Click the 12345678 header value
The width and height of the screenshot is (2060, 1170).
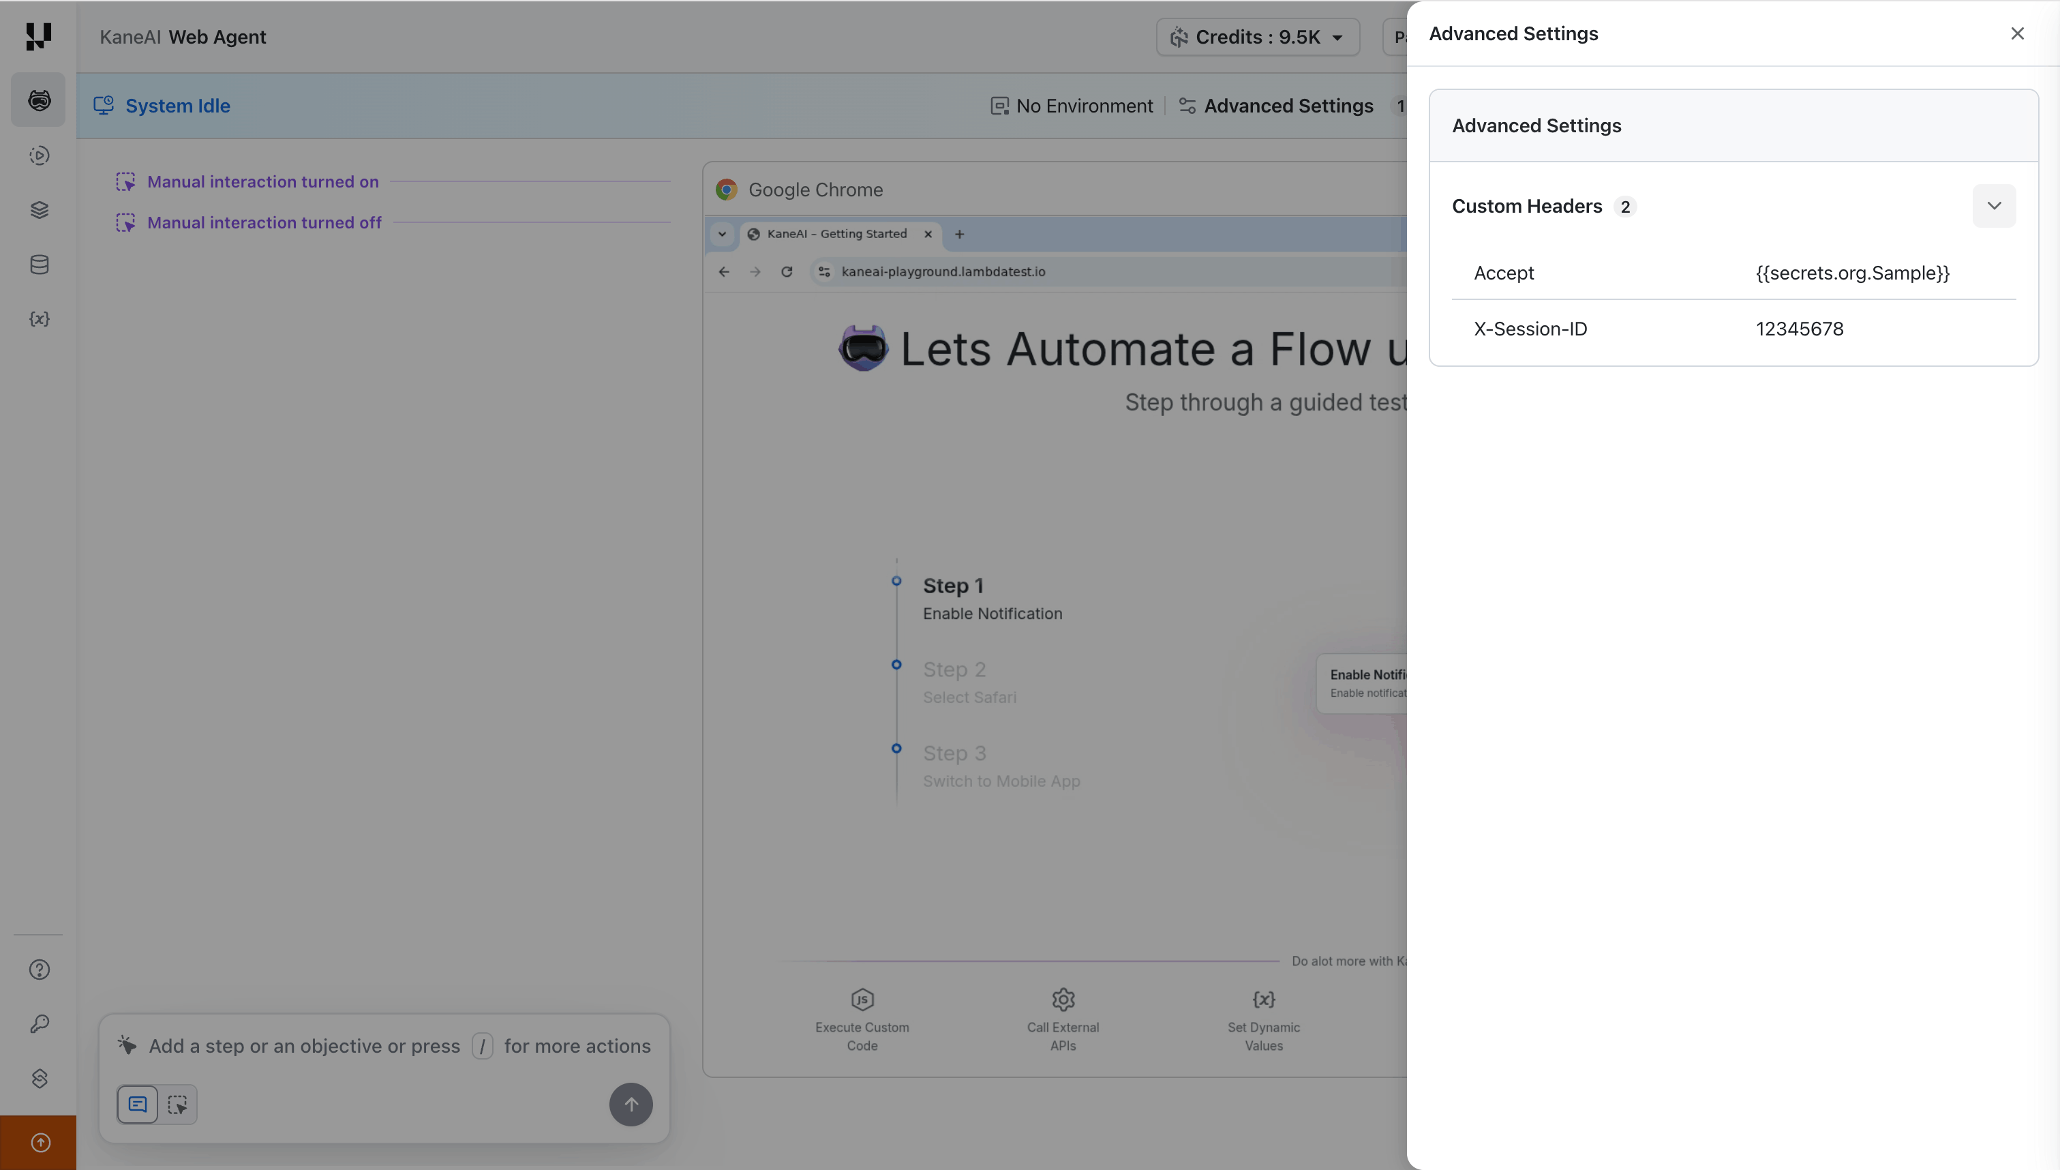(1799, 329)
